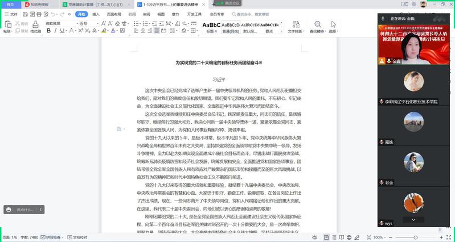This screenshot has width=455, height=242.
Task: Increase font size with A+ icon
Action: (104, 23)
